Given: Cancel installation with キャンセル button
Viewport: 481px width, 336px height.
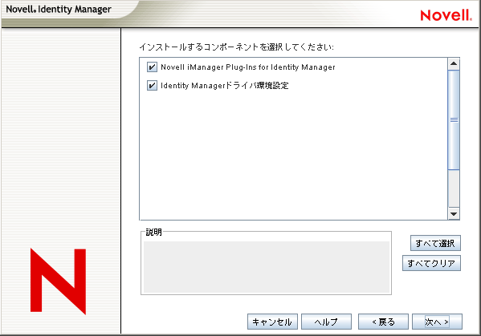Looking at the screenshot, I should (272, 322).
